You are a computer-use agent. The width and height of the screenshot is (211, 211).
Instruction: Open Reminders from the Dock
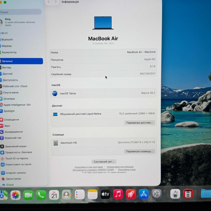pyautogui.click(x=80, y=194)
